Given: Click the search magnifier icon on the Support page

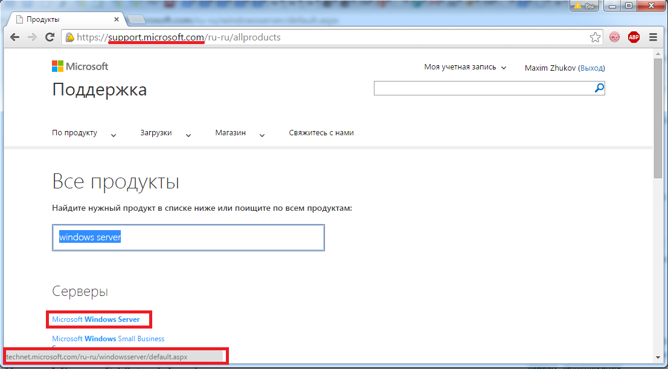Looking at the screenshot, I should click(x=599, y=88).
